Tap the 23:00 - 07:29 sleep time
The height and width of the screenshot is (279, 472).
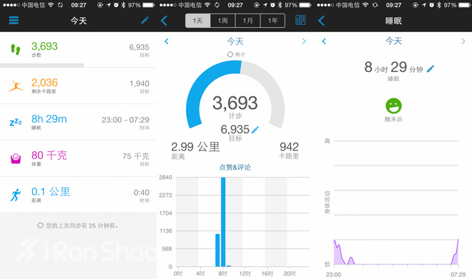coord(125,120)
